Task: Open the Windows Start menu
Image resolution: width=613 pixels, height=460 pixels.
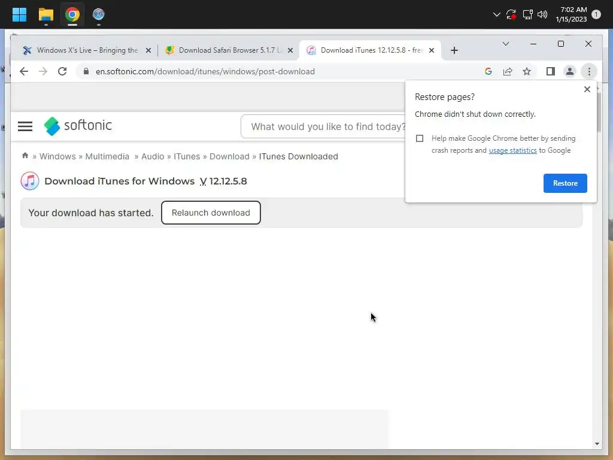Action: (19, 14)
